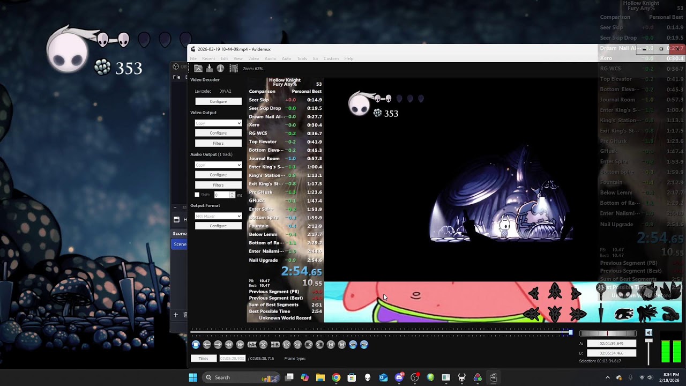This screenshot has width=686, height=386.
Task: Go to the next frame with the right arrow
Action: pos(218,345)
